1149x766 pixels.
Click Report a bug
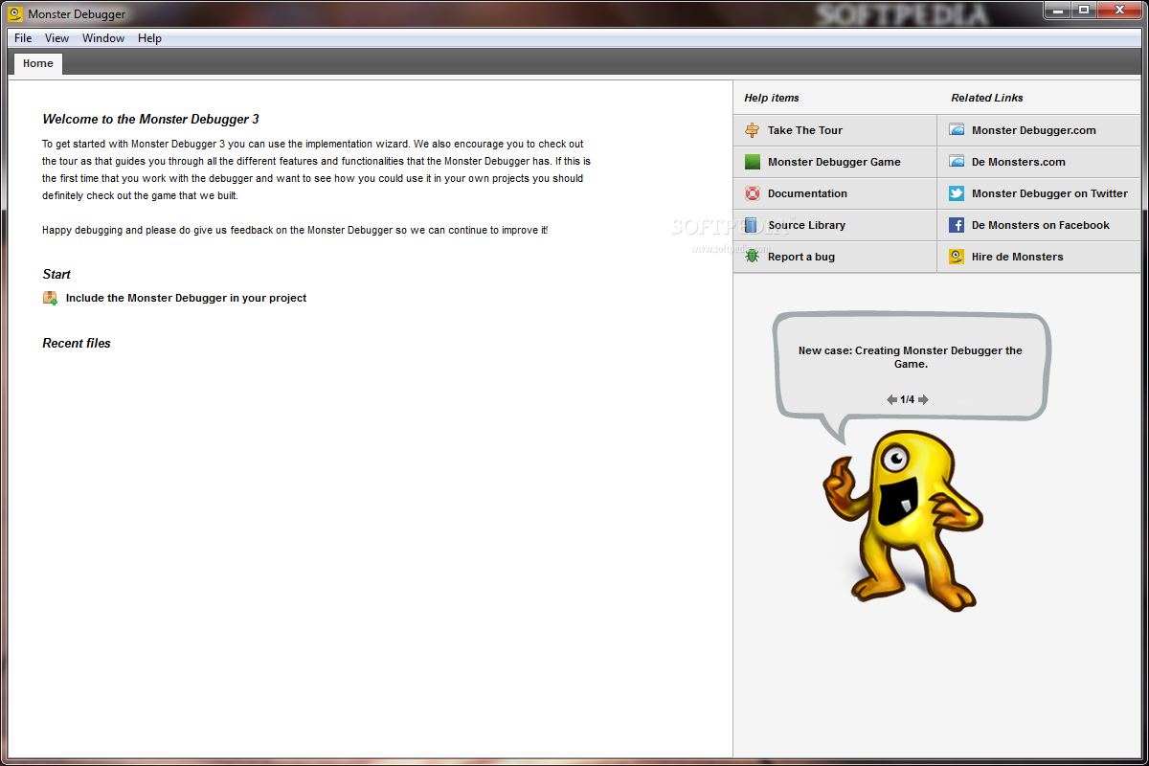[x=835, y=257]
